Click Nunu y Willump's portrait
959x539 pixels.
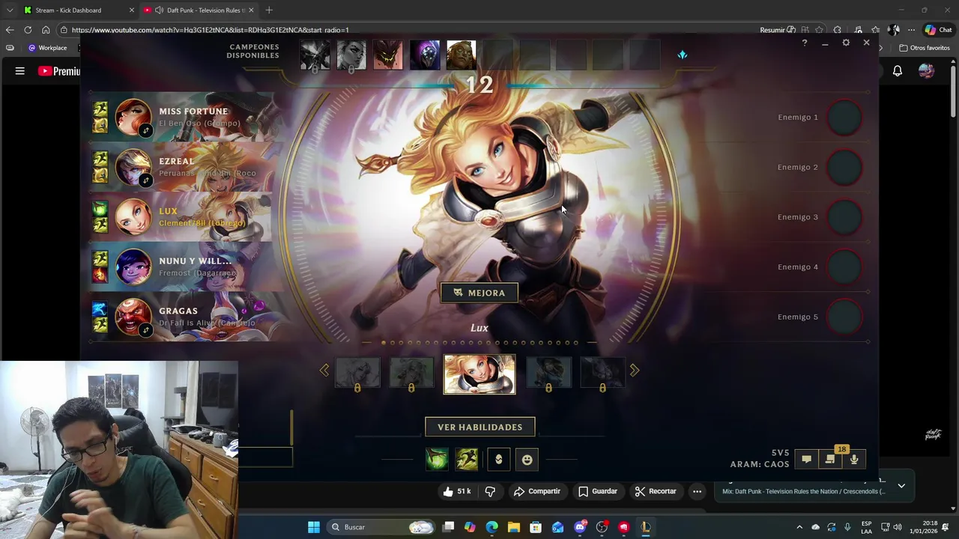(133, 267)
